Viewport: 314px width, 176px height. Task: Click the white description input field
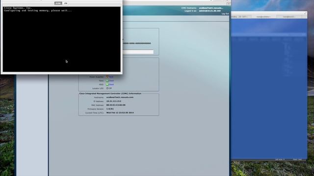click(x=138, y=52)
